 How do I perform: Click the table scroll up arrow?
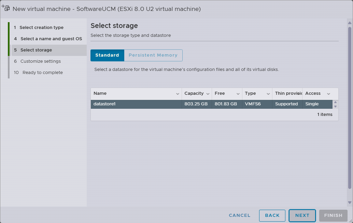tap(335, 102)
